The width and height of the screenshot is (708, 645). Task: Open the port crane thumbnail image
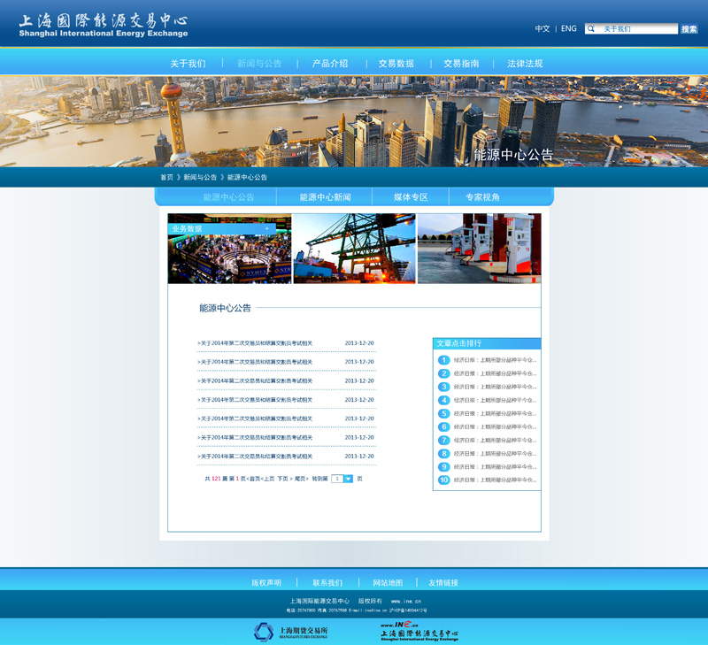355,249
